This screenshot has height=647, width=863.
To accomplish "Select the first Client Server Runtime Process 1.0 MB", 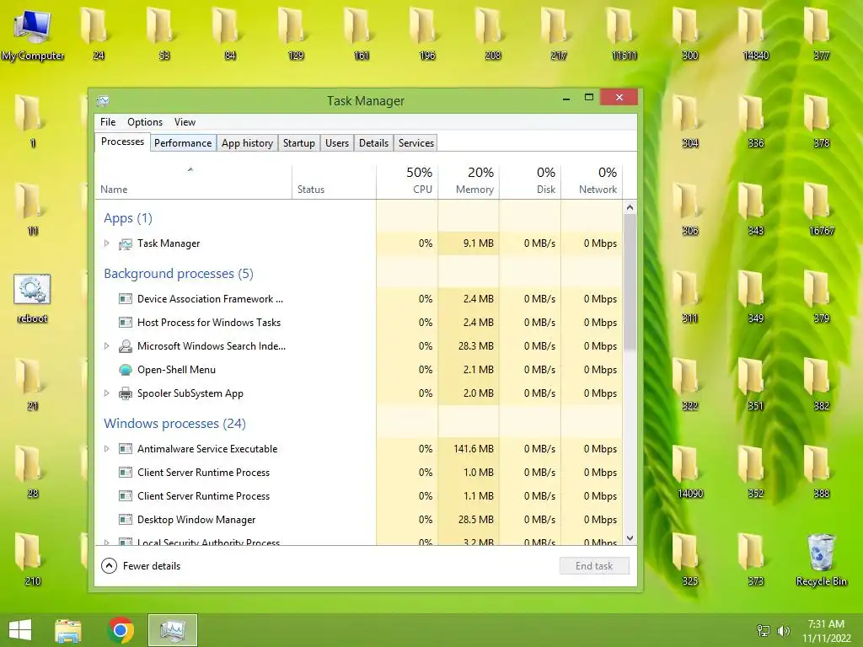I will tap(359, 473).
